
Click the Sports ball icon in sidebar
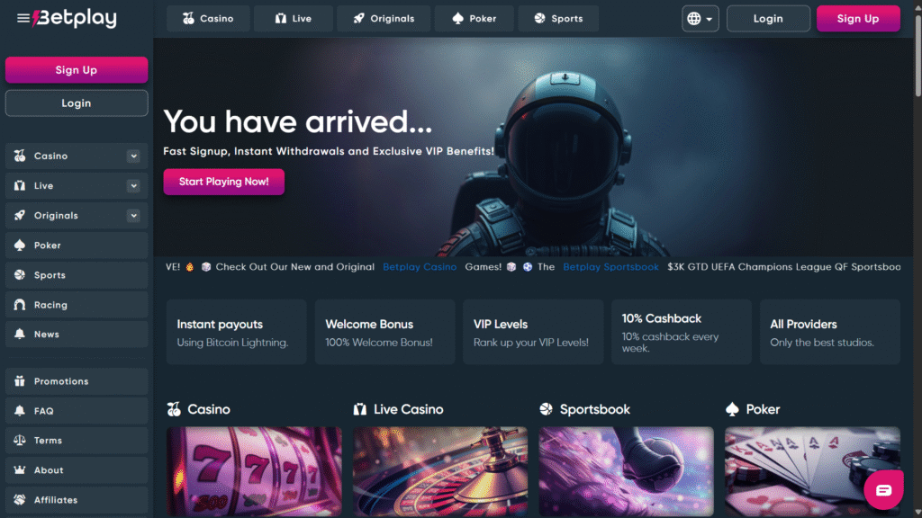(20, 275)
